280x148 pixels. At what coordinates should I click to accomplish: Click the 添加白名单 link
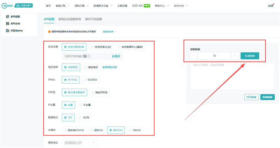coord(109,31)
